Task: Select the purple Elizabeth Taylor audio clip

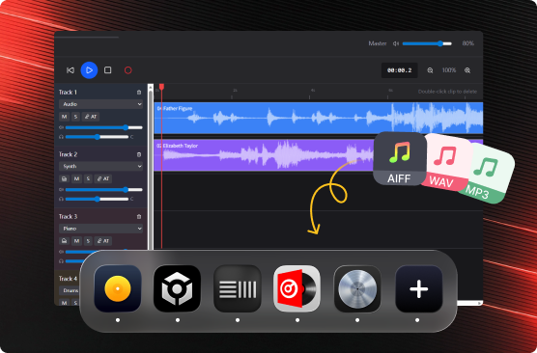Action: click(264, 155)
